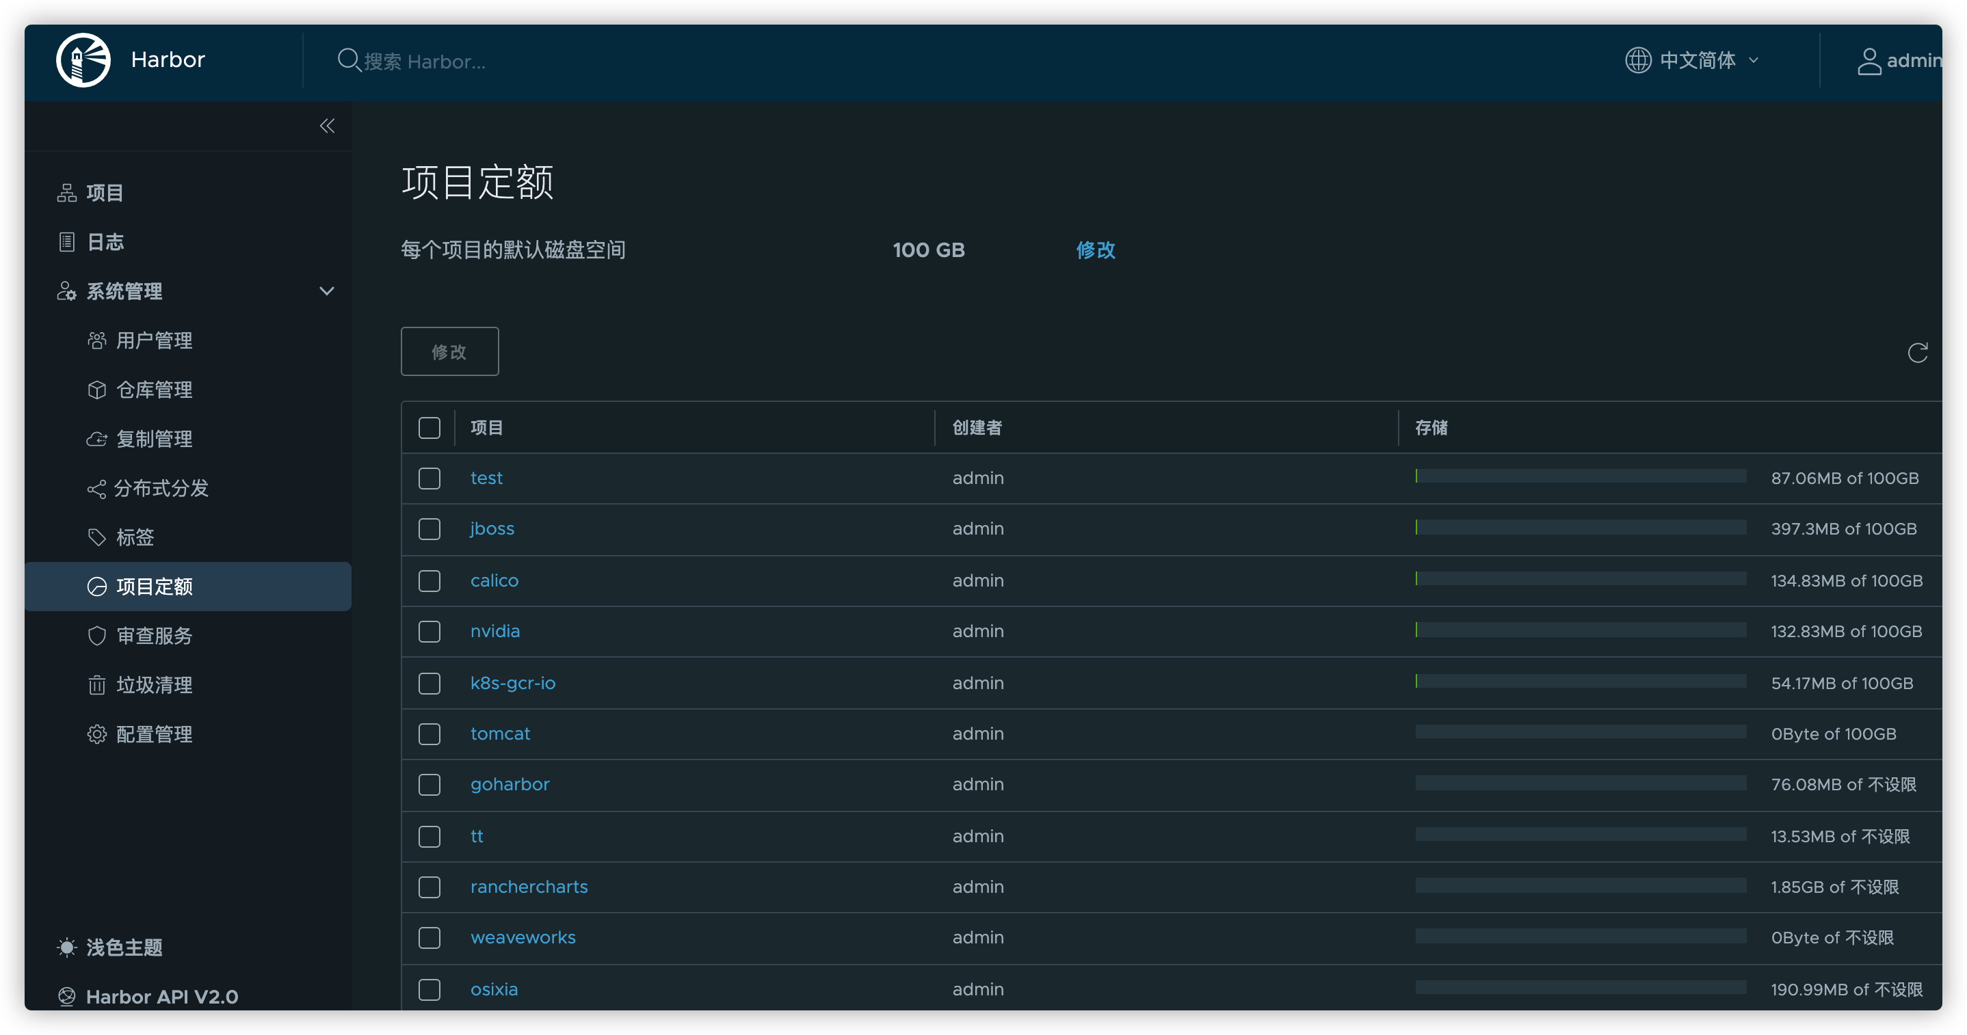Open the weaveworks project link
This screenshot has width=1967, height=1035.
click(523, 937)
